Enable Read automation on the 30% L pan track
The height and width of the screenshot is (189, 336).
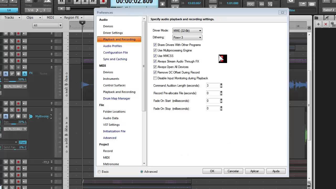[x=6, y=116]
